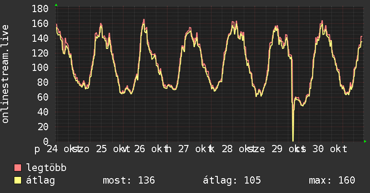
Task: Click the '26 okt' date label on x-axis
Action: 148,149
